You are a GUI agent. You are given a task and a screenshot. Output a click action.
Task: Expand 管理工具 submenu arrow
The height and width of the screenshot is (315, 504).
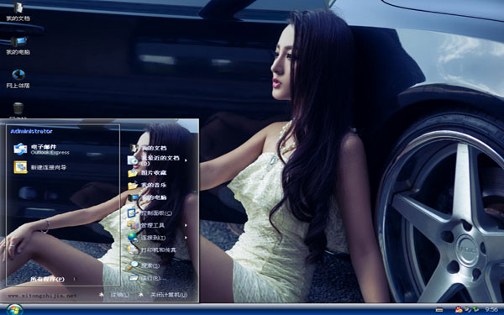point(186,225)
